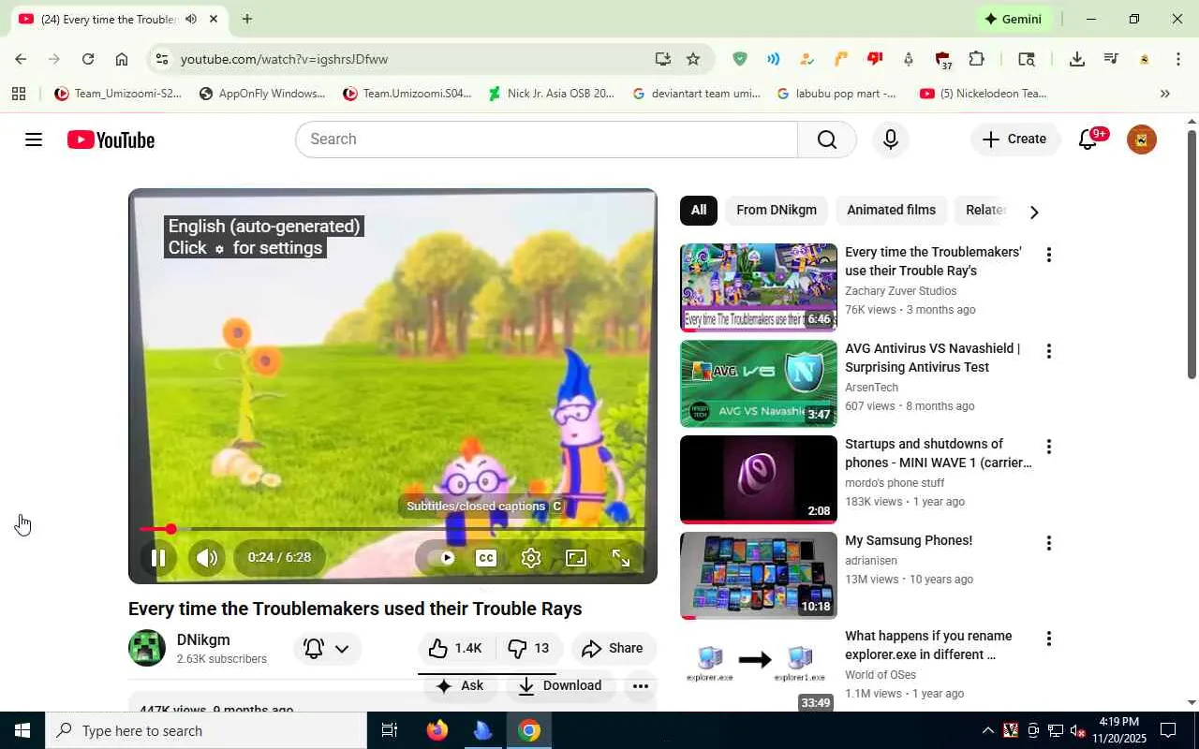Open options menu for My Samsung Phones video
The width and height of the screenshot is (1199, 749).
coord(1049,543)
